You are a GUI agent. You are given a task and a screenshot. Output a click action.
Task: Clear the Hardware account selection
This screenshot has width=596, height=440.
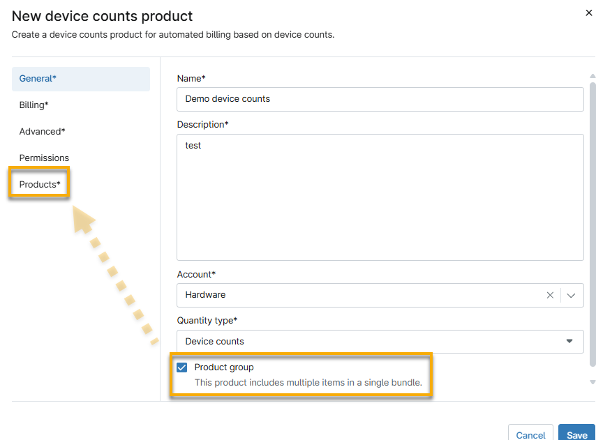pyautogui.click(x=550, y=295)
